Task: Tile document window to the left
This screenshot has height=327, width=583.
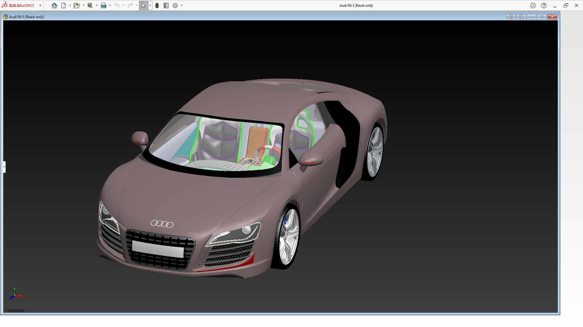Action: [511, 17]
